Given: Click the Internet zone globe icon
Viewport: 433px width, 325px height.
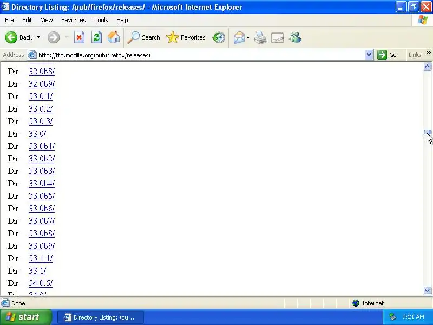Looking at the screenshot, I should [x=356, y=303].
